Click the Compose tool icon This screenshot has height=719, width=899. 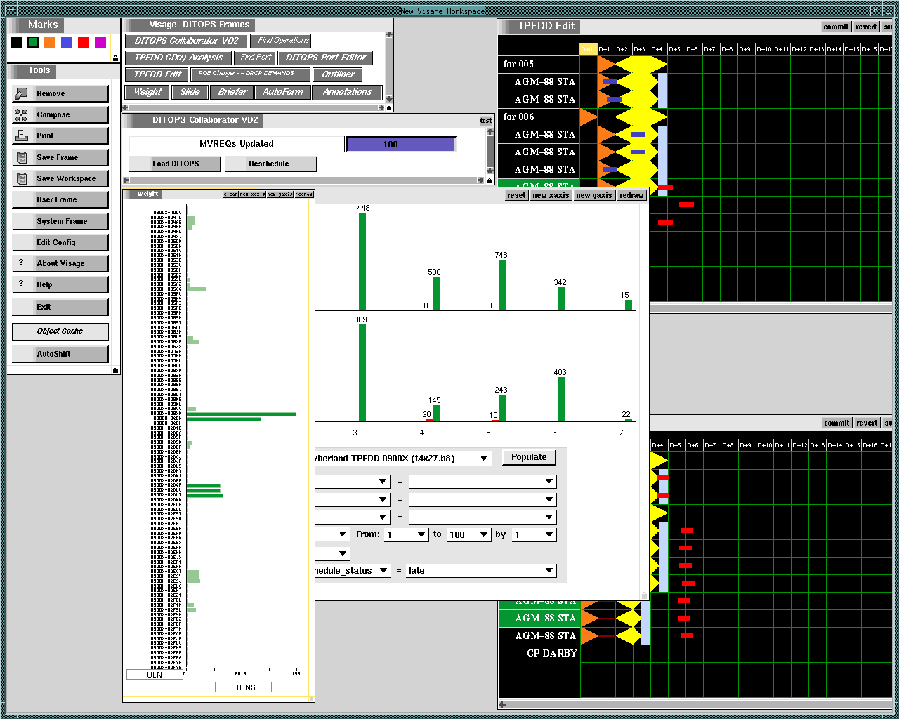(21, 114)
